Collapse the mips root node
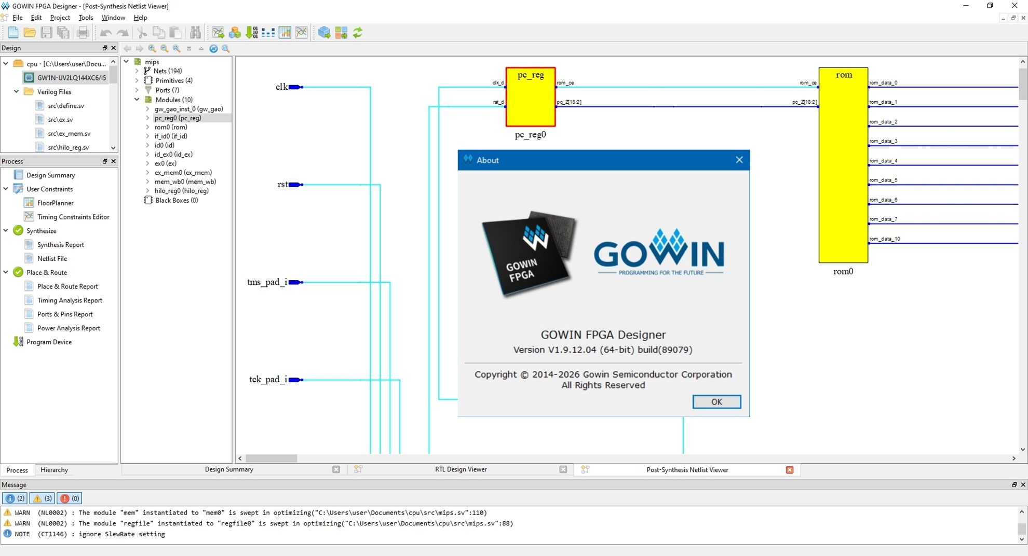Image resolution: width=1028 pixels, height=556 pixels. pyautogui.click(x=126, y=62)
